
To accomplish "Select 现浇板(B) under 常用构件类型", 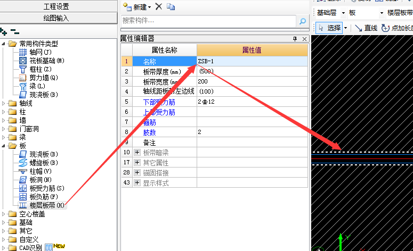I will (x=44, y=95).
